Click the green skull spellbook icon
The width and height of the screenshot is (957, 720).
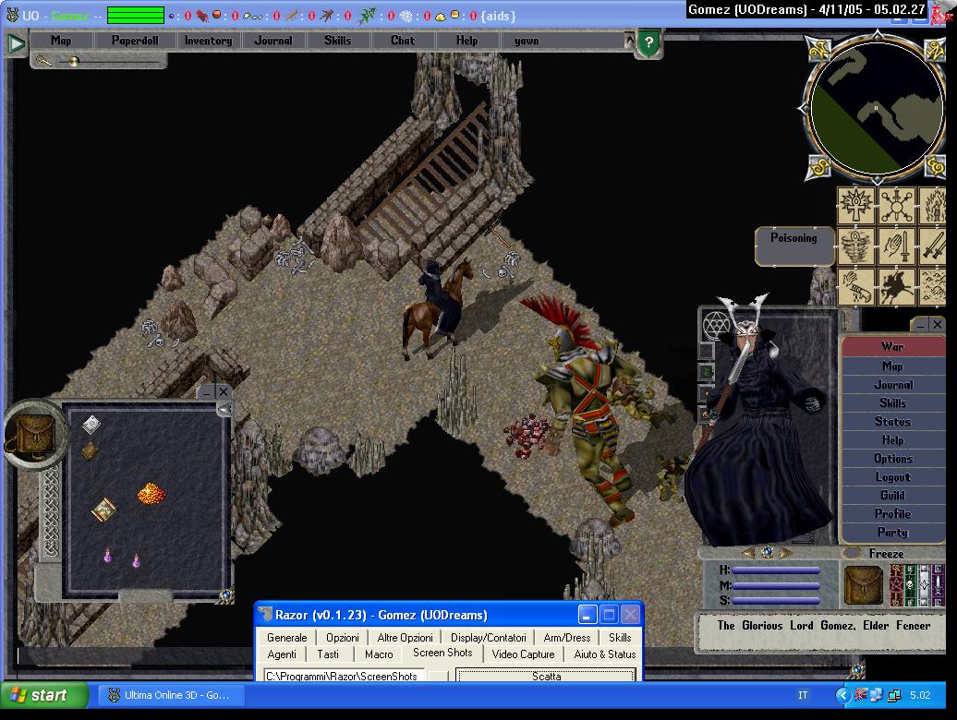click(x=910, y=585)
